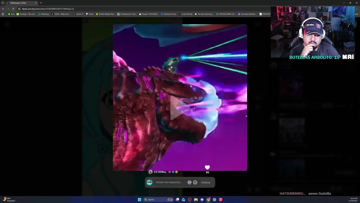Image resolution: width=360 pixels, height=203 pixels.
Task: Open the 'Home / X' bookmark
Action: pyautogui.click(x=78, y=14)
